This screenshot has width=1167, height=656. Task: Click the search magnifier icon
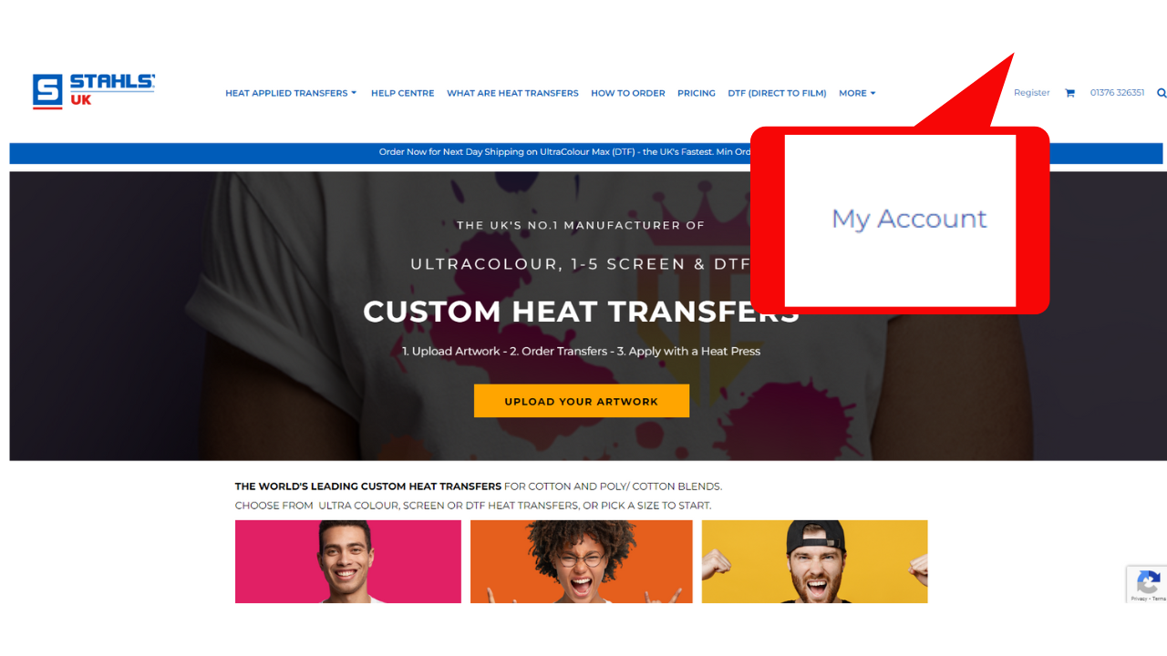point(1162,93)
